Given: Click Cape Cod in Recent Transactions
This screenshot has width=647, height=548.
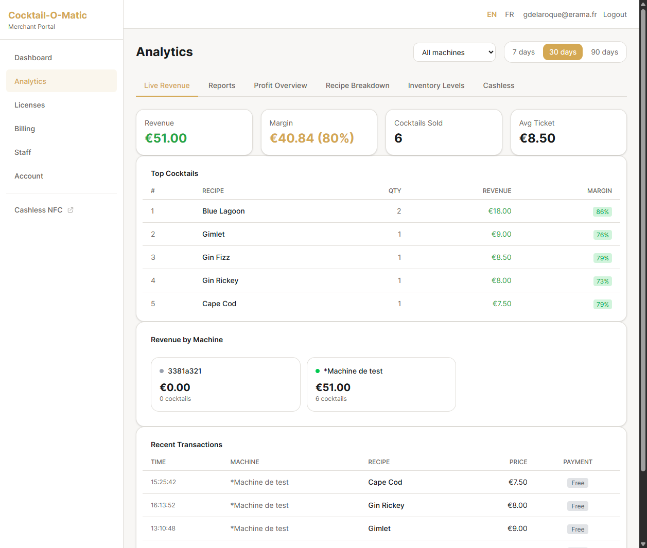Looking at the screenshot, I should (385, 482).
